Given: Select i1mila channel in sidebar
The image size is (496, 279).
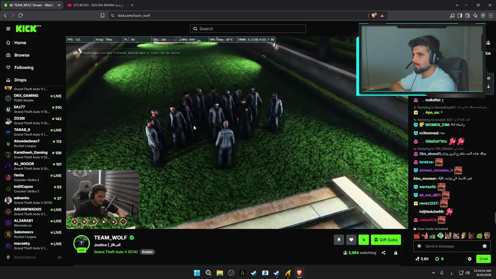Looking at the screenshot, I should pos(33,177).
